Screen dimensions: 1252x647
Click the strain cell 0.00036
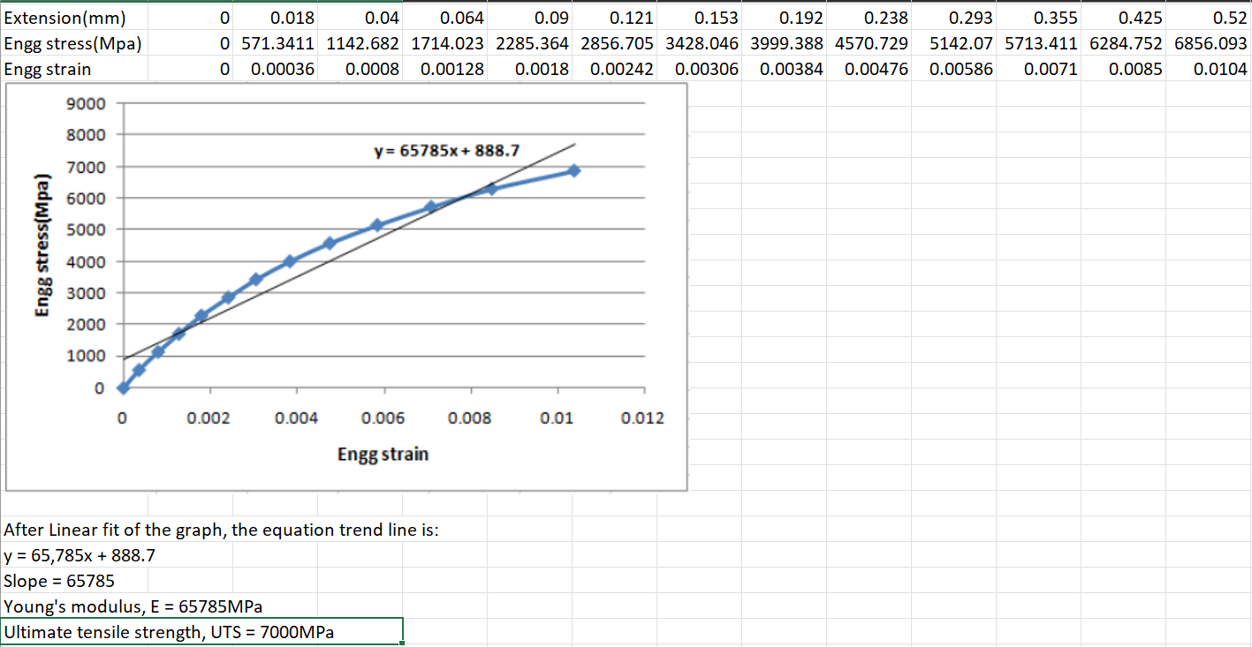pyautogui.click(x=277, y=69)
